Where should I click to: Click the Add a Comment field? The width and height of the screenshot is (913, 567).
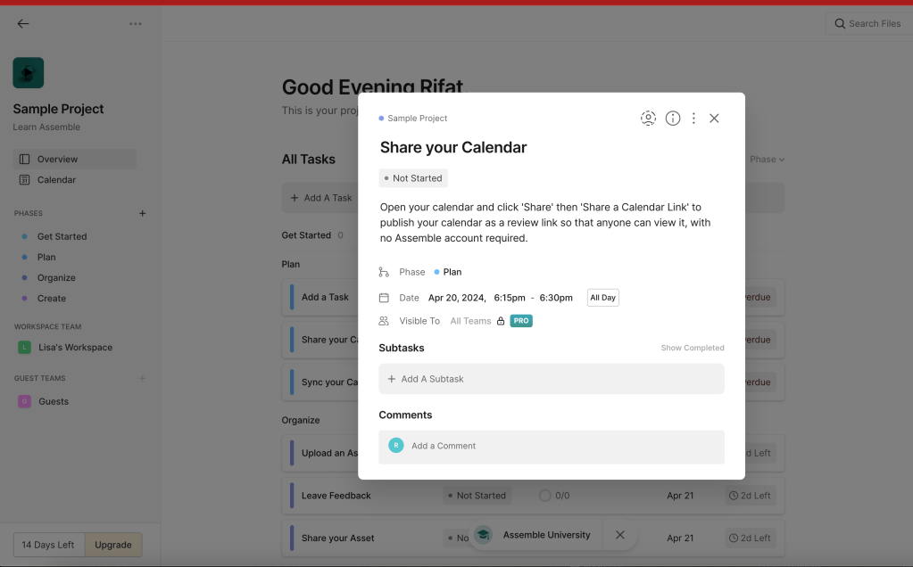(x=552, y=447)
